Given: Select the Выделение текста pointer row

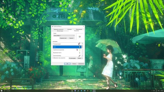Looking at the screenshot, I should click(x=67, y=53).
